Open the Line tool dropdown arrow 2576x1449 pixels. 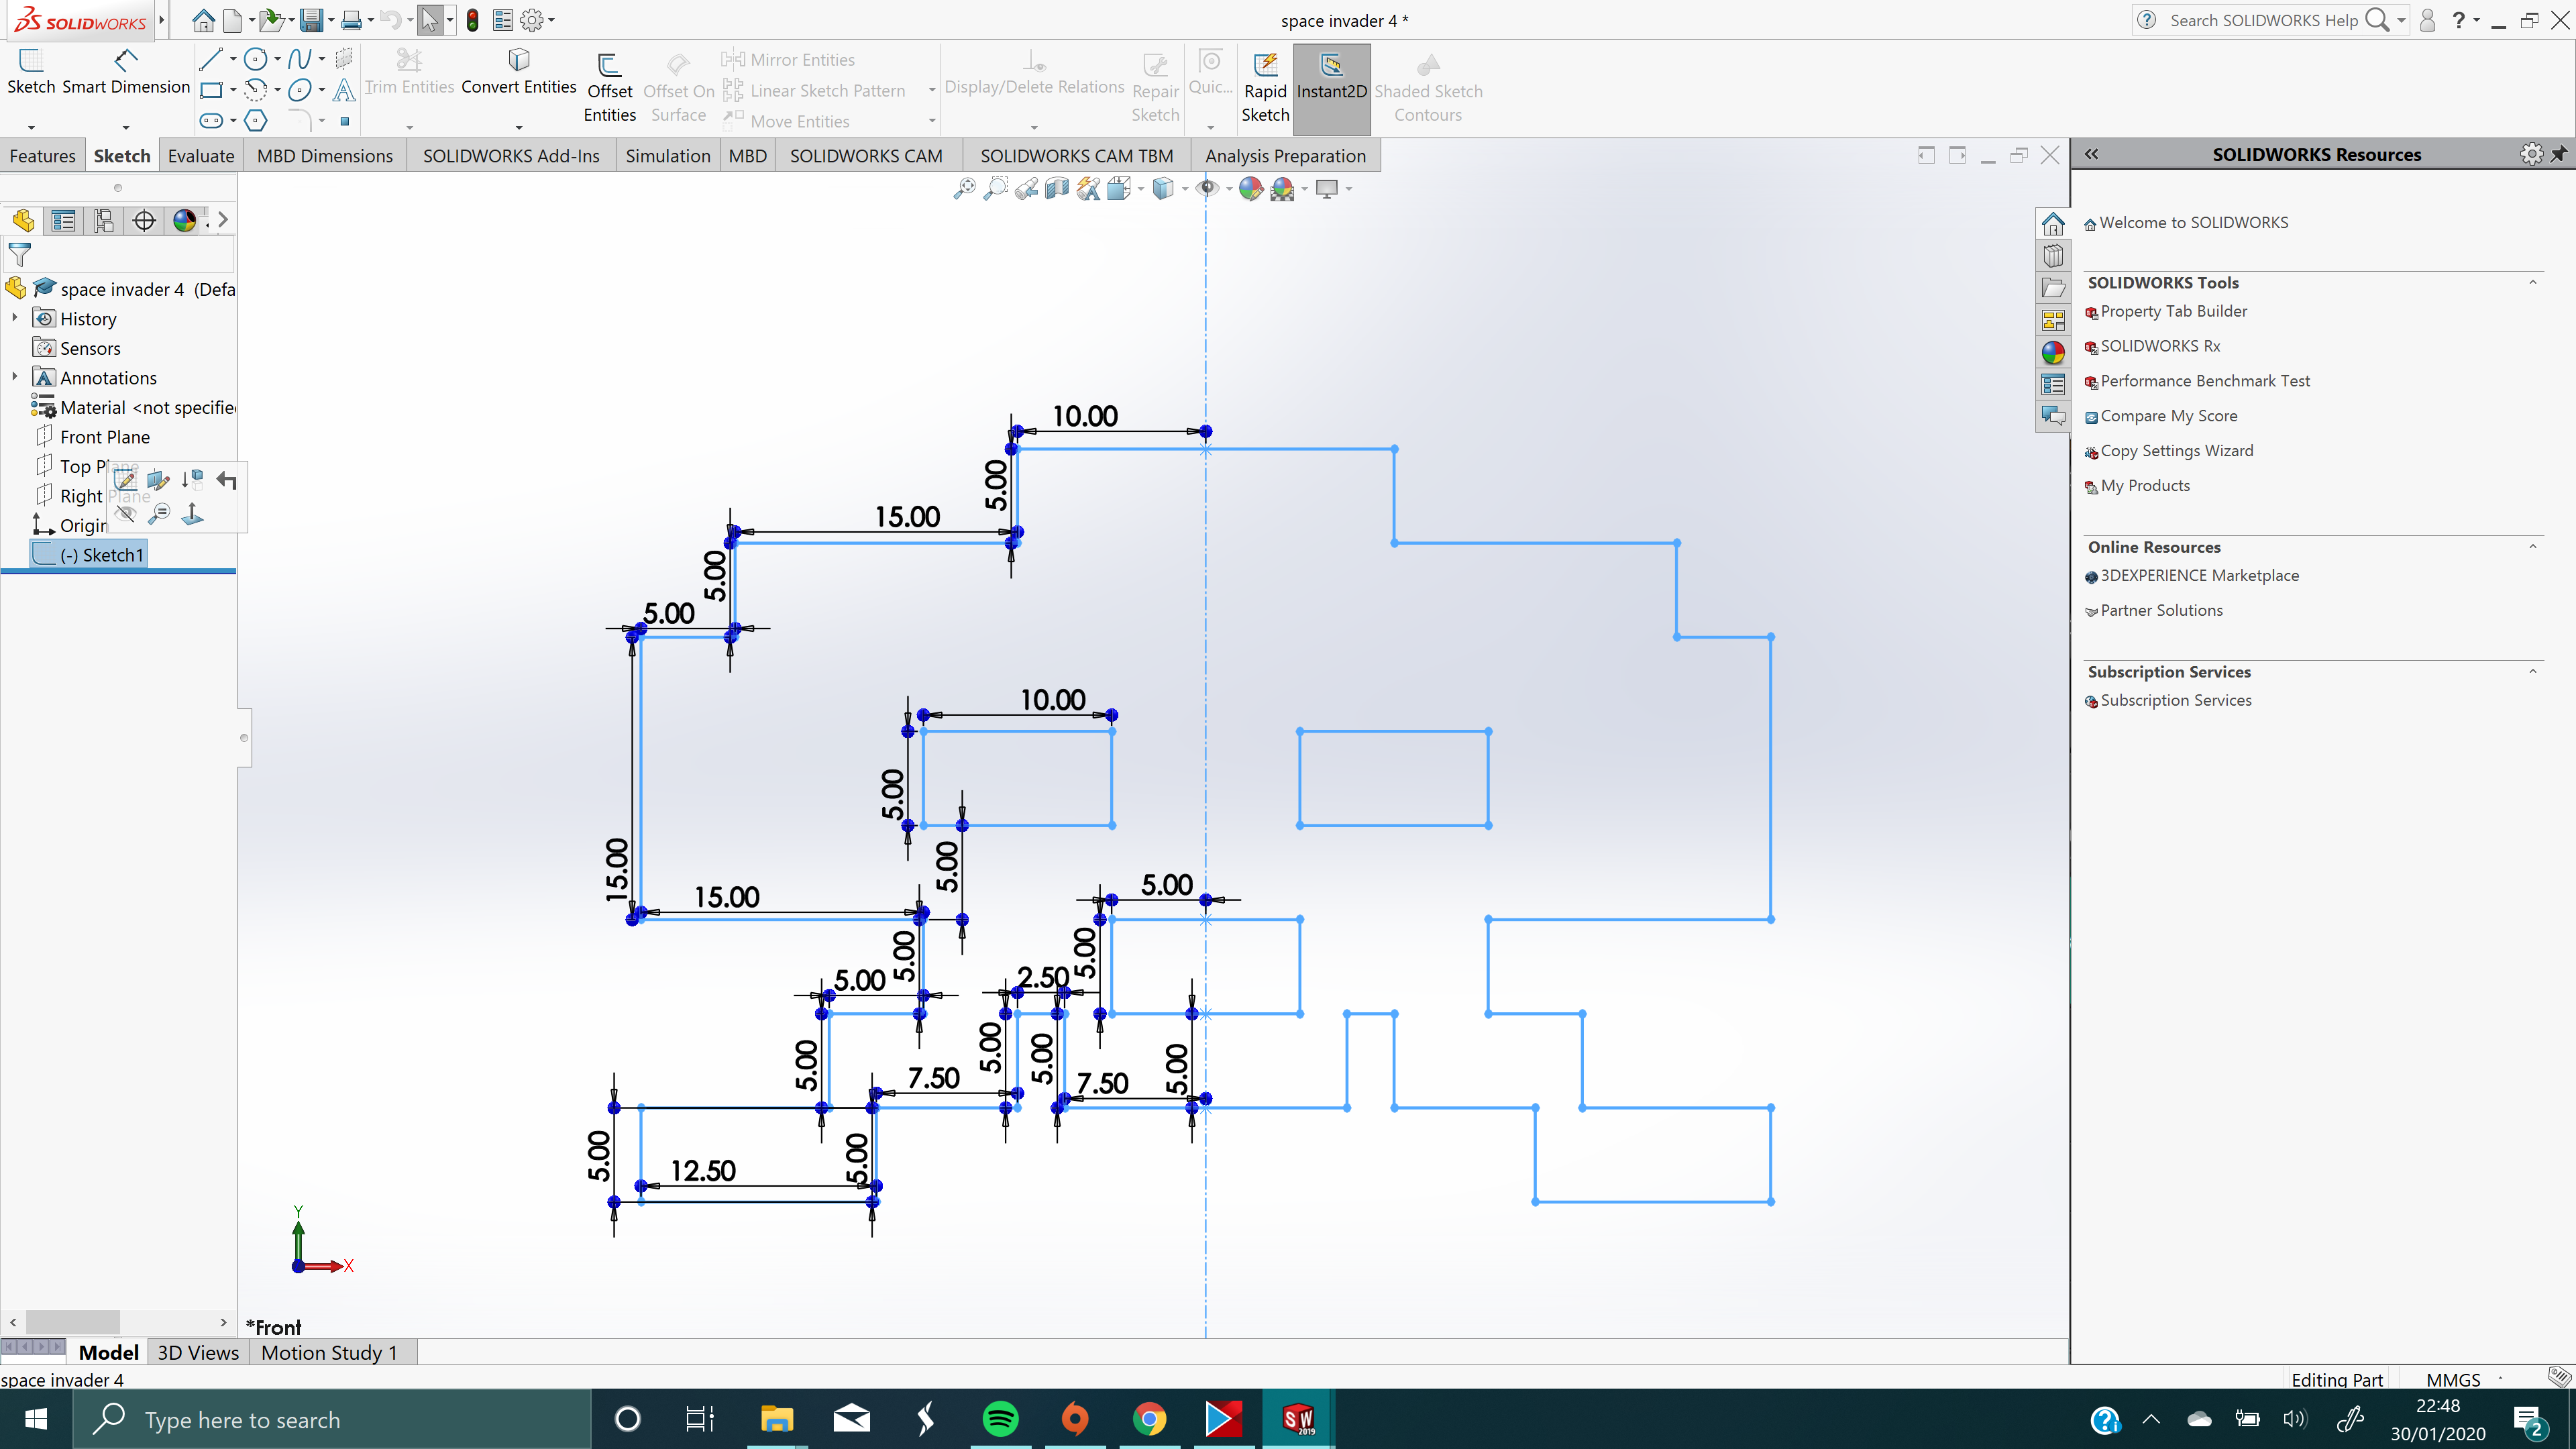click(x=233, y=60)
